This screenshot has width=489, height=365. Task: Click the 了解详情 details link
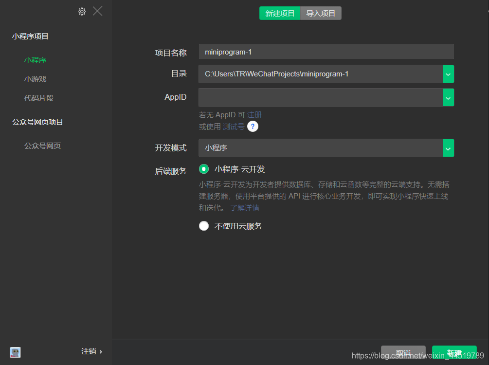point(244,208)
